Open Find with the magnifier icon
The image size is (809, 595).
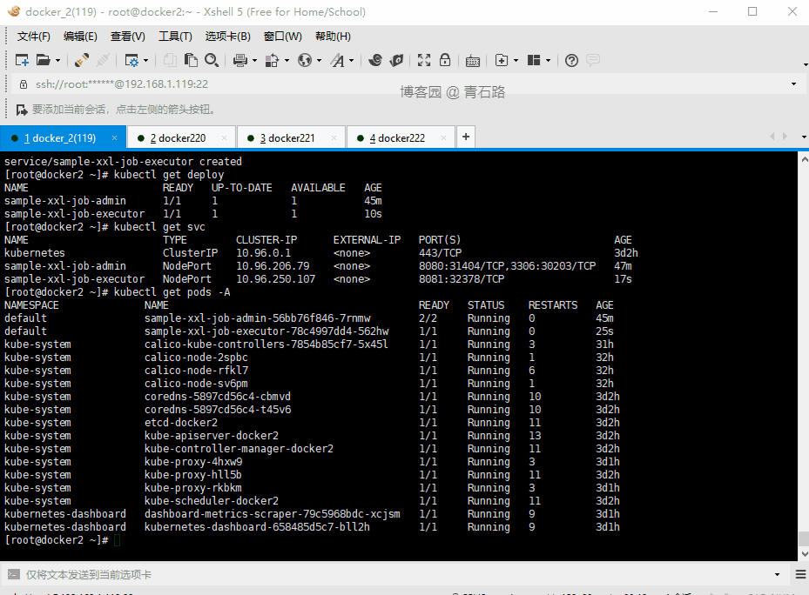click(x=212, y=60)
